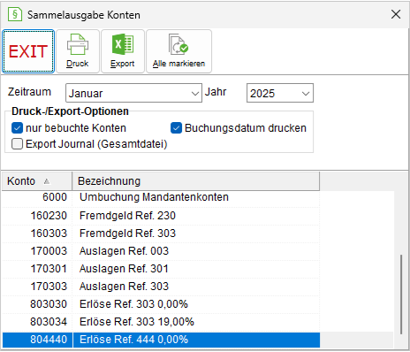The height and width of the screenshot is (352, 410).
Task: Select row Auslagen Ref. 303
Action: point(161,287)
